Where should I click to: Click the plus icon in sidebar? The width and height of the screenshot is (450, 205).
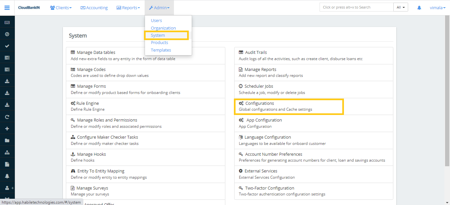(x=7, y=128)
